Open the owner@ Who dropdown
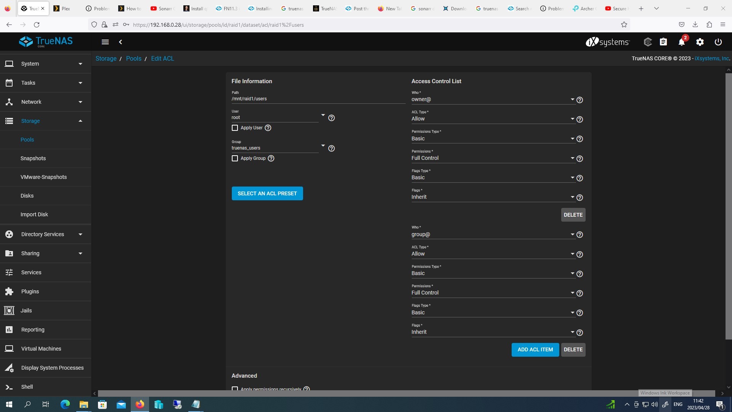Image resolution: width=732 pixels, height=412 pixels. pyautogui.click(x=493, y=100)
